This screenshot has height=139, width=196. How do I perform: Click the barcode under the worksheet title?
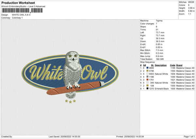tap(22, 10)
